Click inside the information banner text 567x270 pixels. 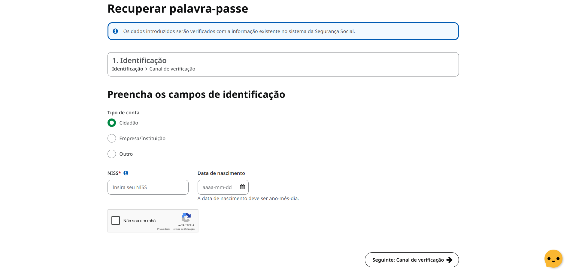pos(239,31)
